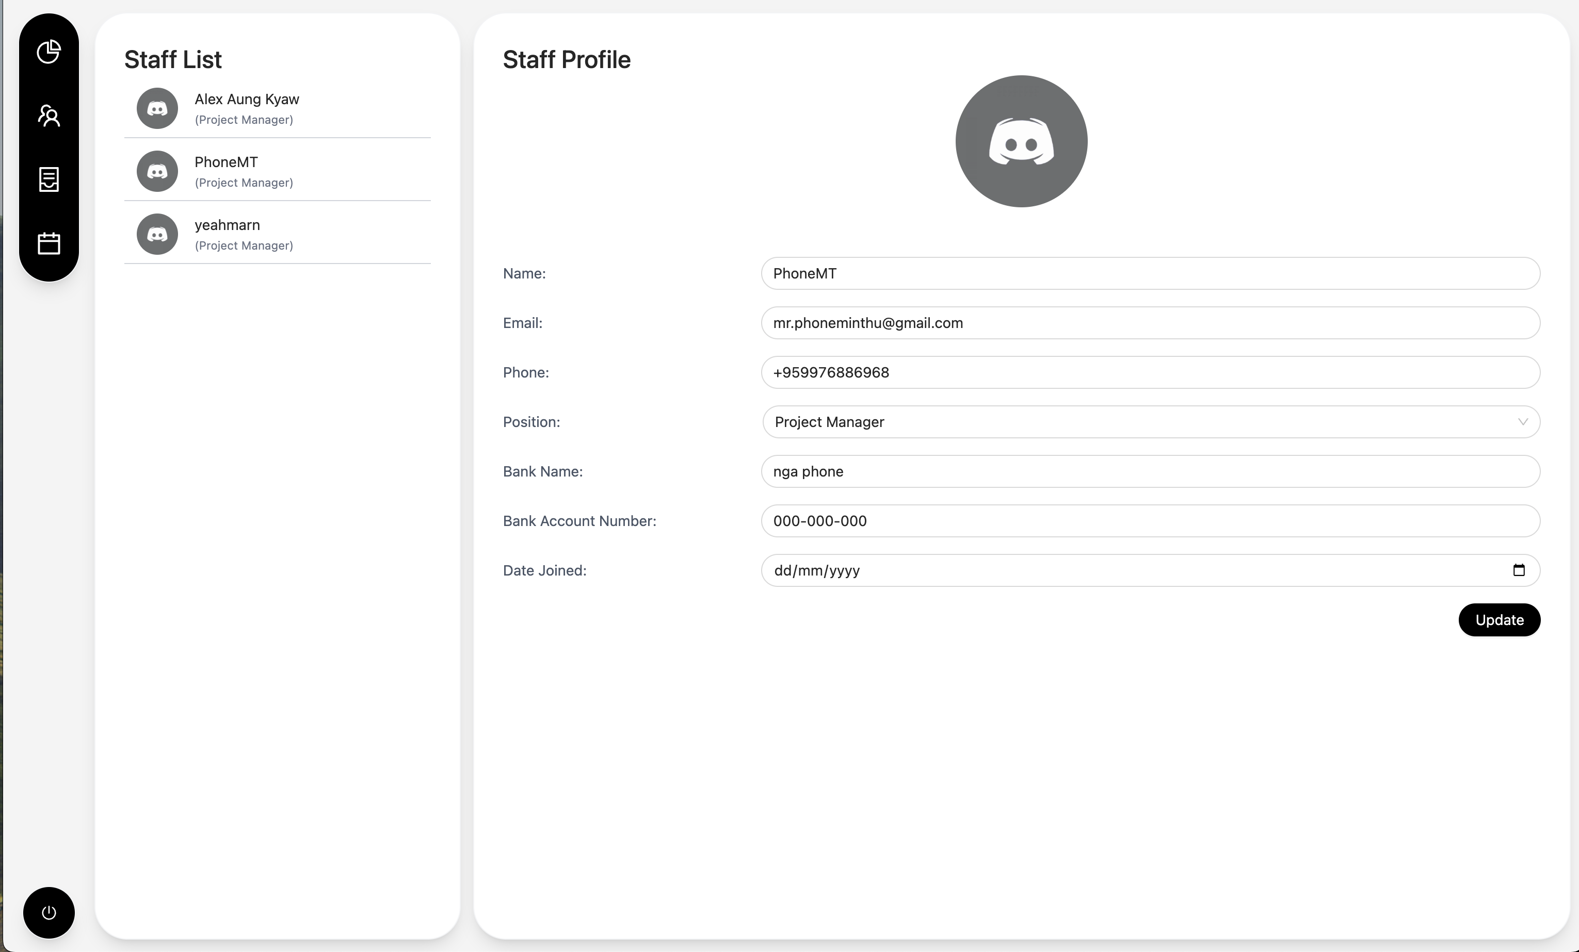1579x952 pixels.
Task: Click the document list sidebar icon
Action: pyautogui.click(x=49, y=179)
